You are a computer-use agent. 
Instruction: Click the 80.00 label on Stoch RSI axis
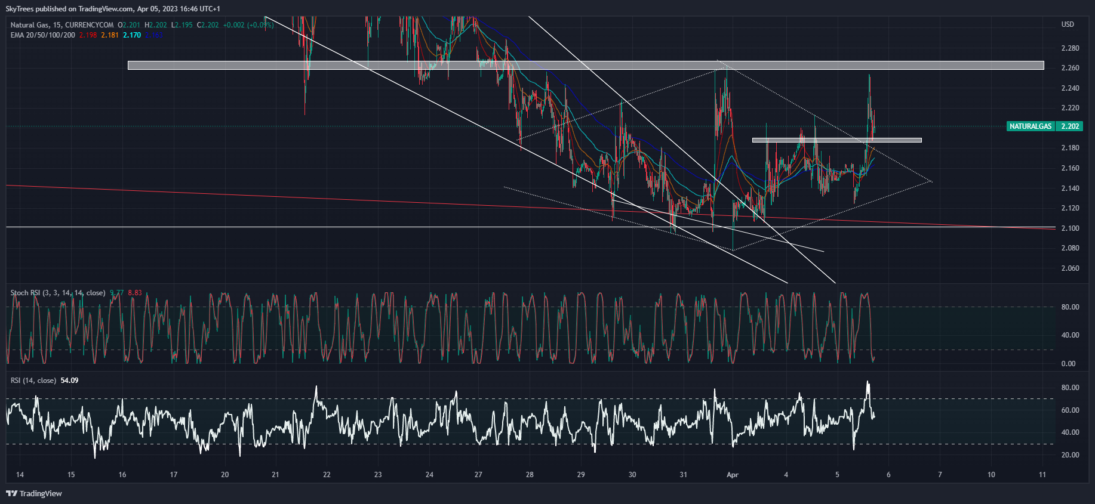pyautogui.click(x=1070, y=307)
